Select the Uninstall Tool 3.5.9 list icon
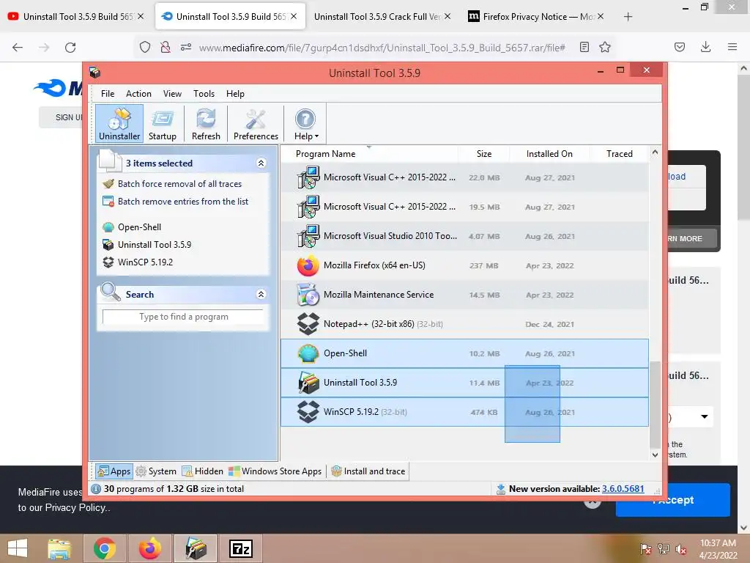The height and width of the screenshot is (563, 750). coord(308,383)
